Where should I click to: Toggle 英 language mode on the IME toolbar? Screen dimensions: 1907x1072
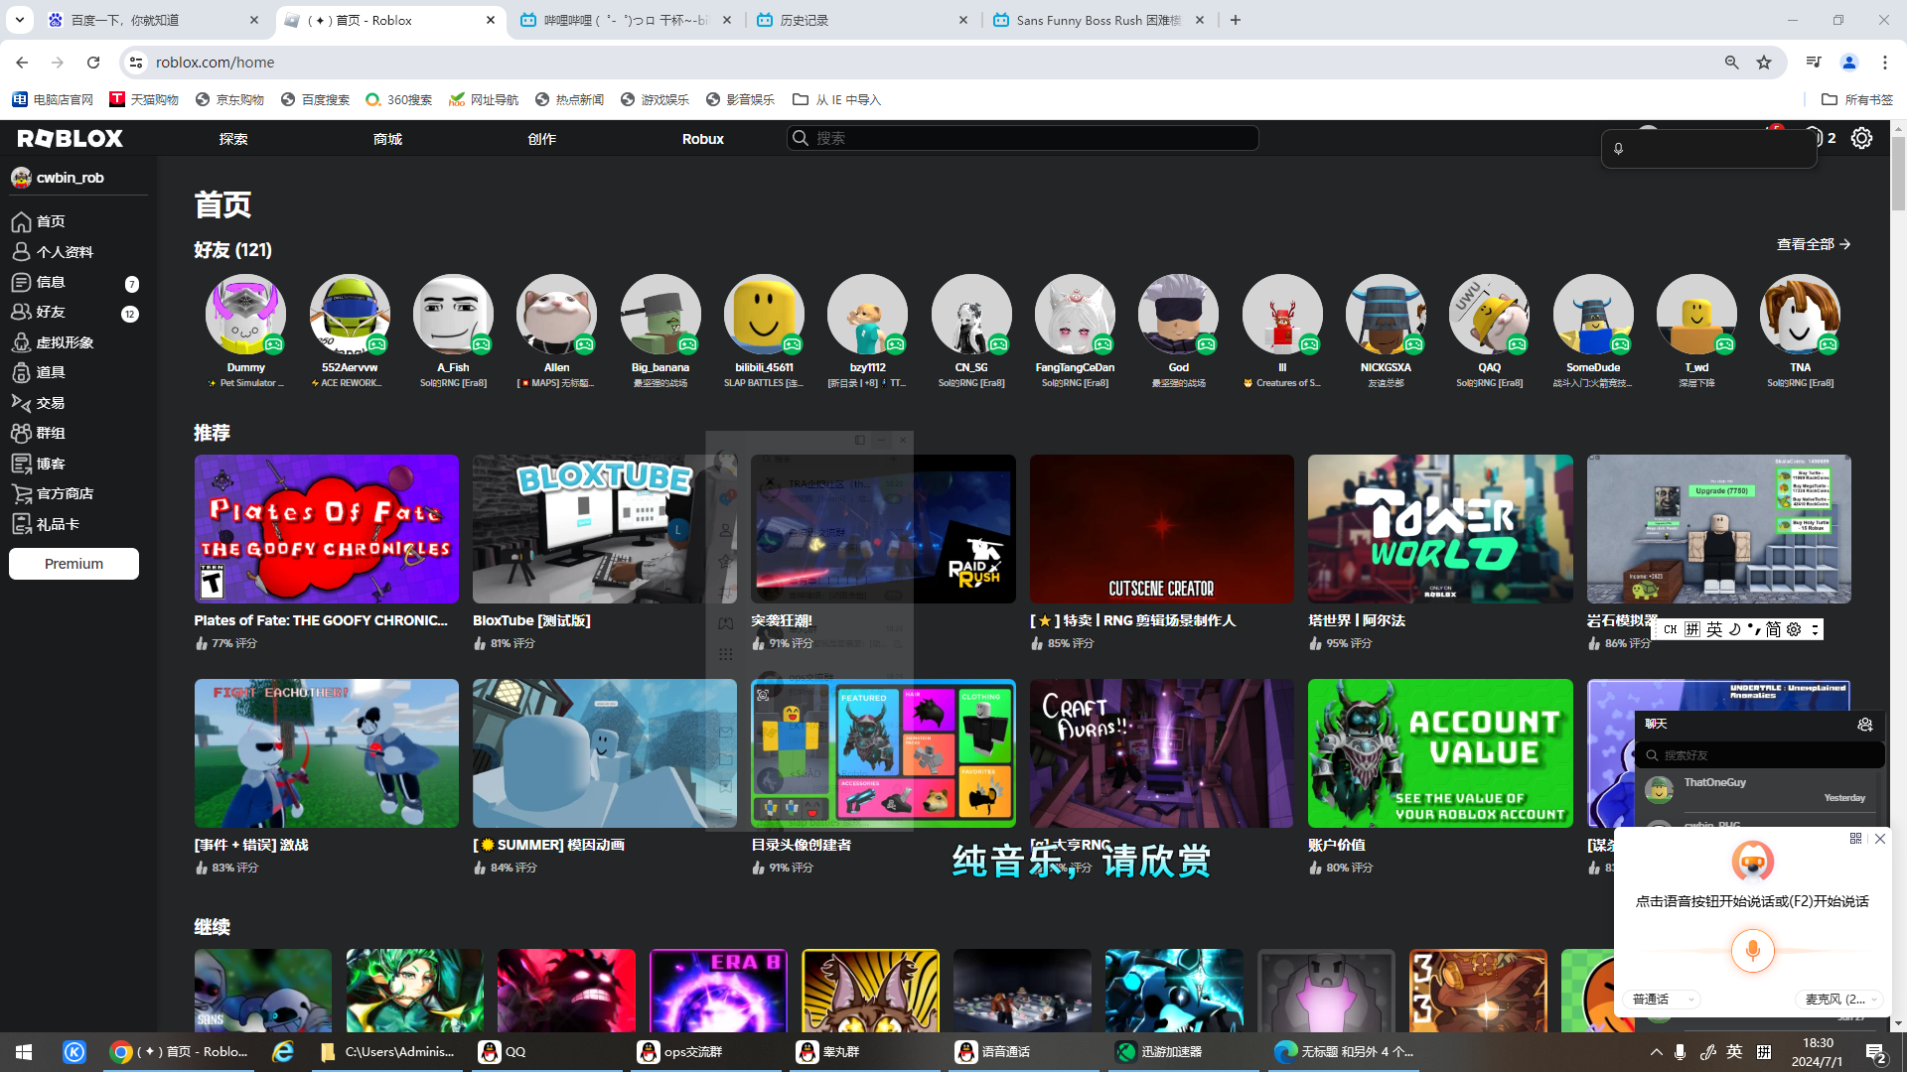click(x=1714, y=629)
